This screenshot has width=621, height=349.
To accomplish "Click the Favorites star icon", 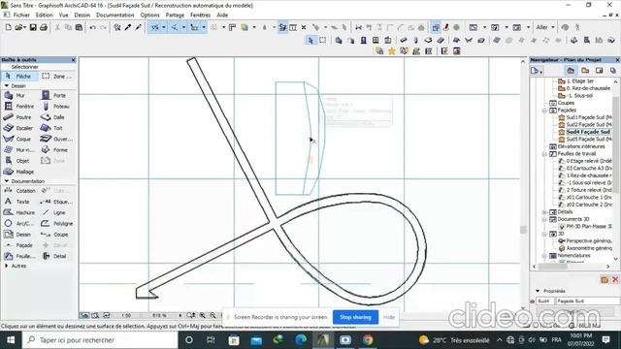I will tap(392, 51).
